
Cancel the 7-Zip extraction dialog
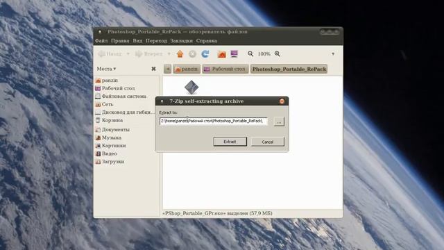click(x=268, y=142)
